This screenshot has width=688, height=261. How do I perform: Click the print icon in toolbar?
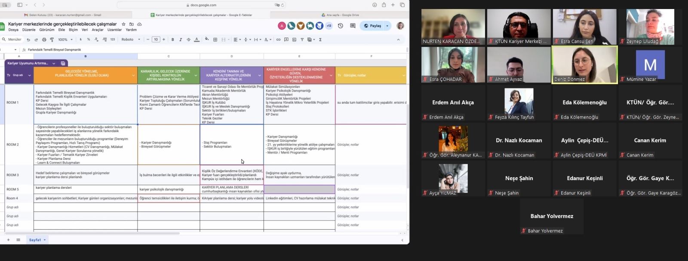(x=44, y=40)
